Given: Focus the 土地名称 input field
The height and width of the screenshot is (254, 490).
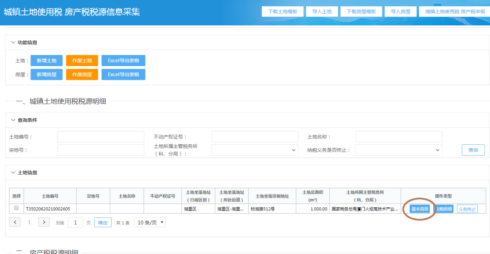Looking at the screenshot, I should (x=399, y=137).
